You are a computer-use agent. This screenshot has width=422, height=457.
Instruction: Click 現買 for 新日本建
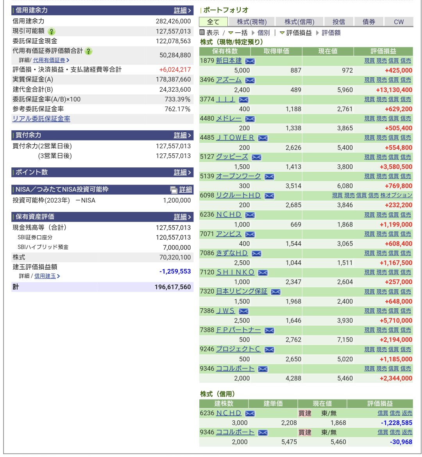coord(369,60)
